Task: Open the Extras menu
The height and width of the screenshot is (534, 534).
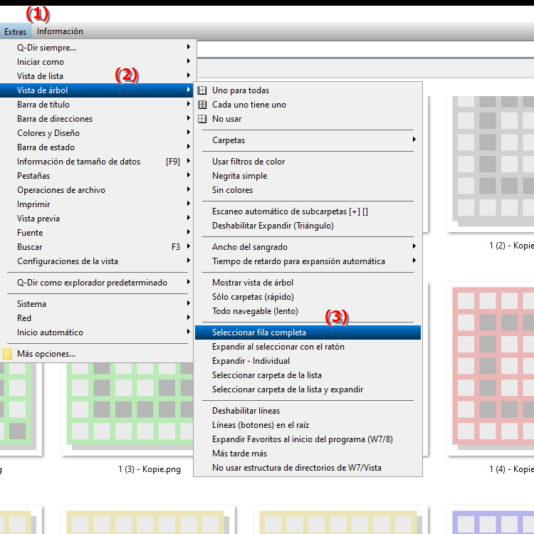Action: pyautogui.click(x=16, y=31)
